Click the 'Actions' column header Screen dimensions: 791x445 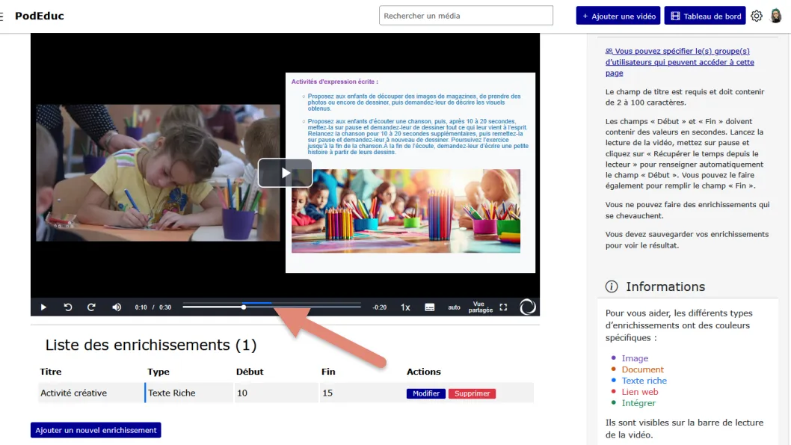coord(424,372)
